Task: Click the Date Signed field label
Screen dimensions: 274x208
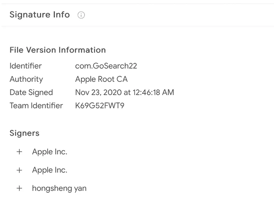Action: click(31, 92)
